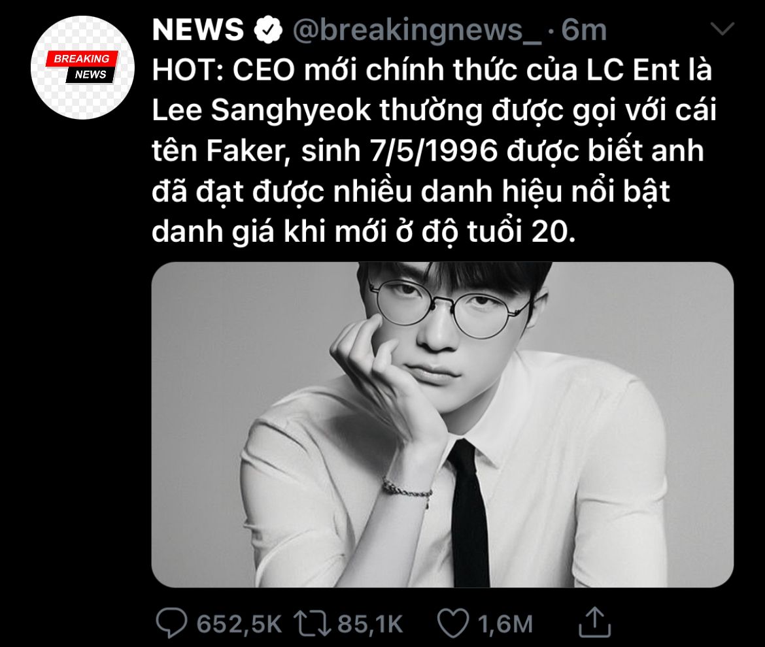The height and width of the screenshot is (647, 765).
Task: Like the tweet with the heart icon
Action: (x=452, y=623)
